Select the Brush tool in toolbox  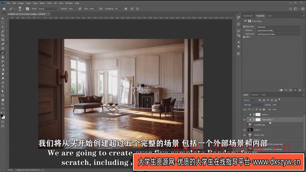tap(3, 53)
